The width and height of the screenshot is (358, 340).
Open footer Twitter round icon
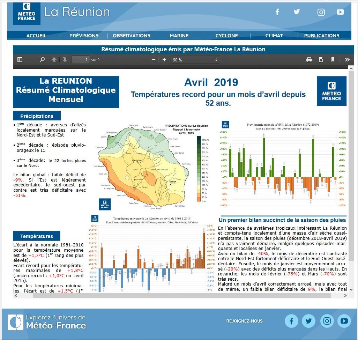coord(308,321)
